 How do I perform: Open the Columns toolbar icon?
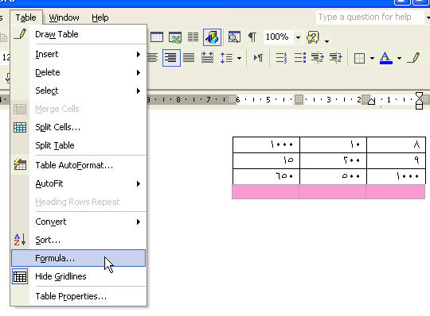pyautogui.click(x=193, y=37)
